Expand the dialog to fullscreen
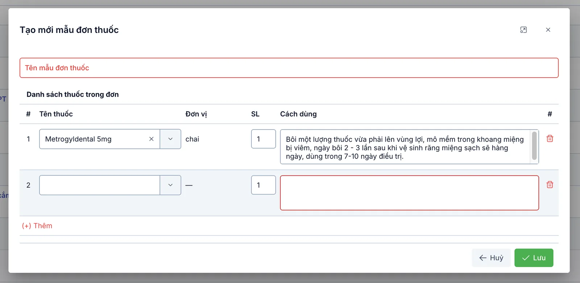580x283 pixels. 523,30
